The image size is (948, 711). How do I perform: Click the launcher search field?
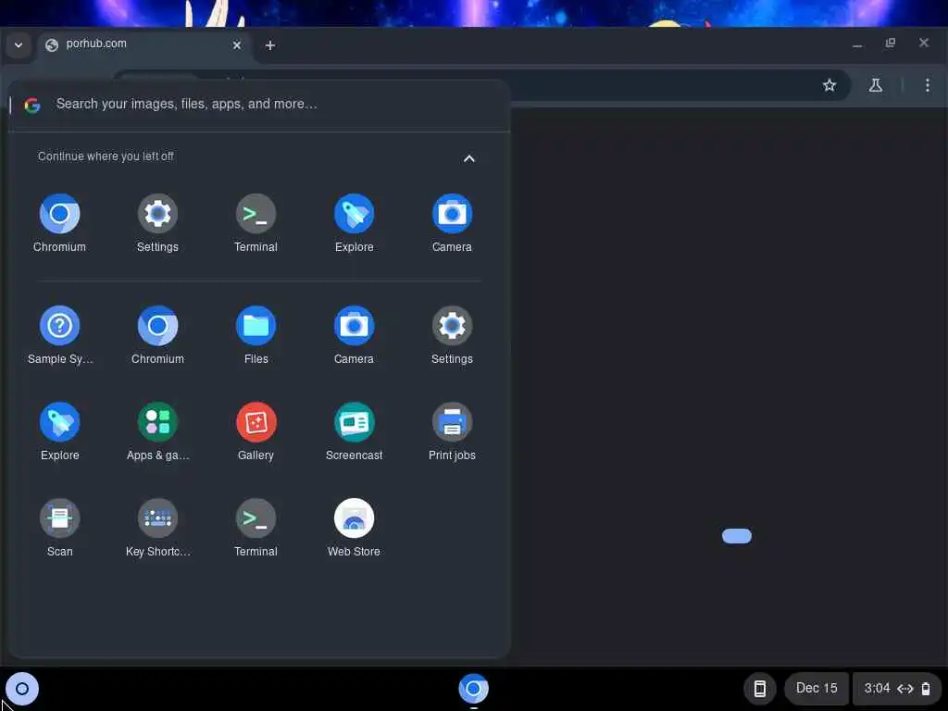[259, 104]
